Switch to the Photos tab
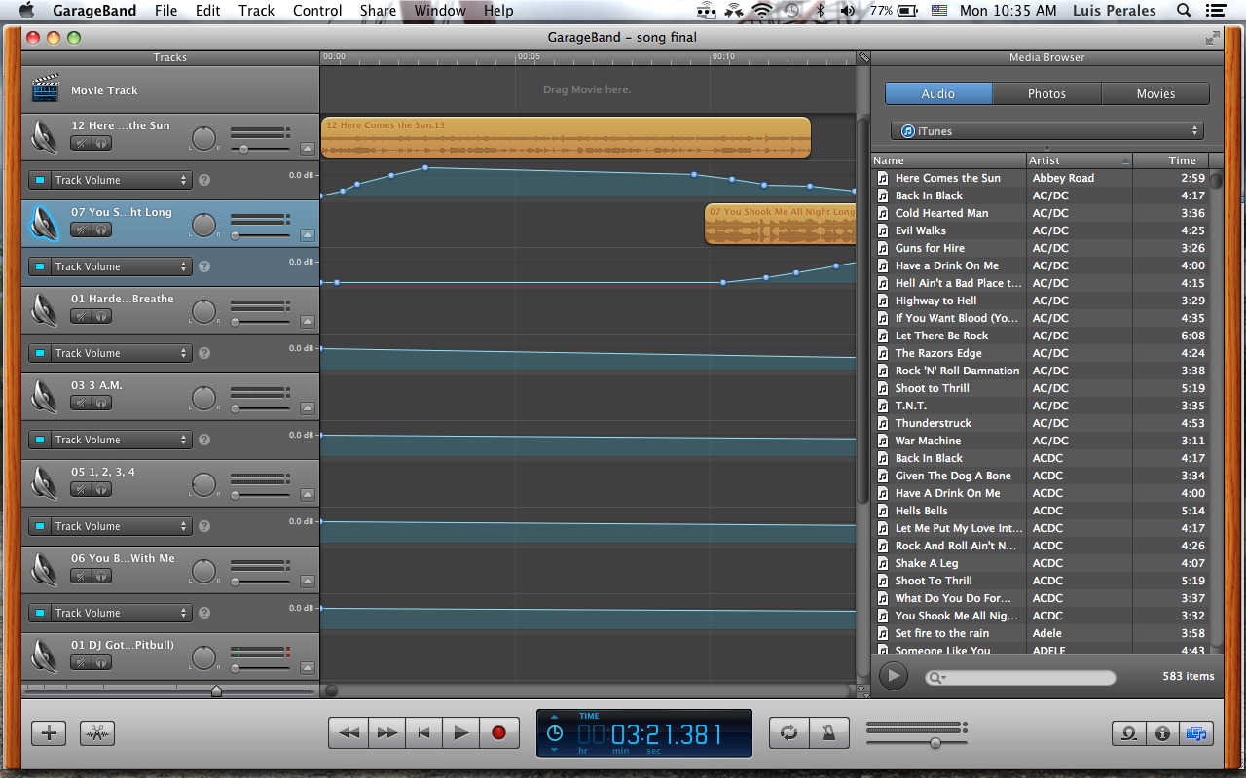This screenshot has width=1246, height=778. pos(1046,94)
